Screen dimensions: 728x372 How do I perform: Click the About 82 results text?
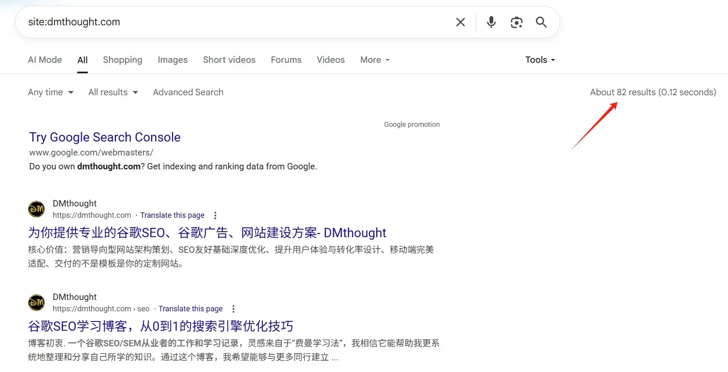pos(653,92)
